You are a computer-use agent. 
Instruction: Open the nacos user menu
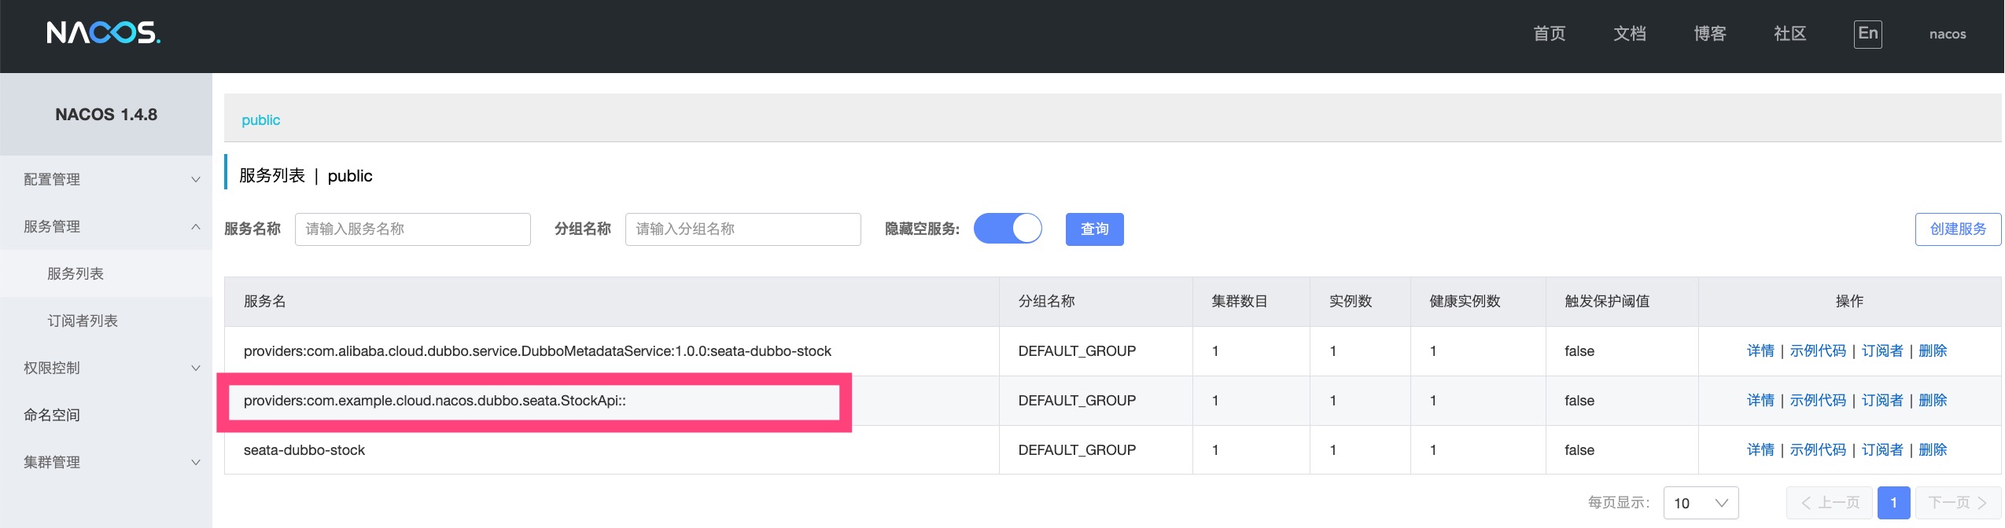coord(1947,34)
